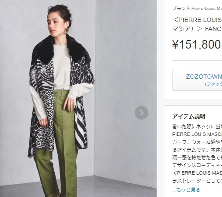Click the ¥151,800 price text
This screenshot has height=197, width=222.
196,44
